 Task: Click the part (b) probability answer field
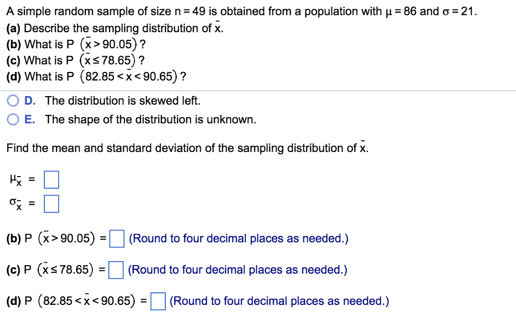[116, 239]
